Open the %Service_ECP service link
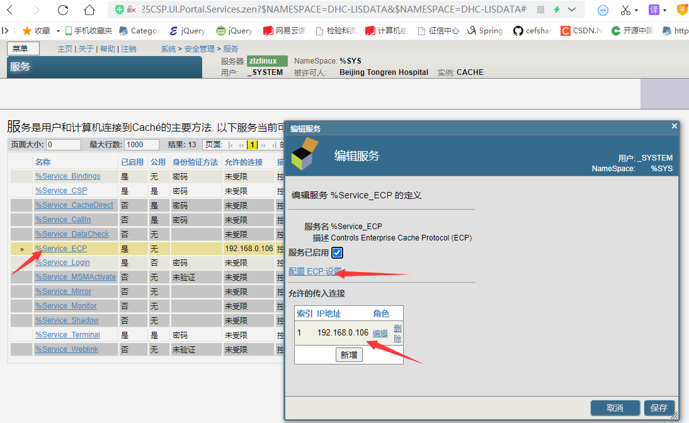 61,249
